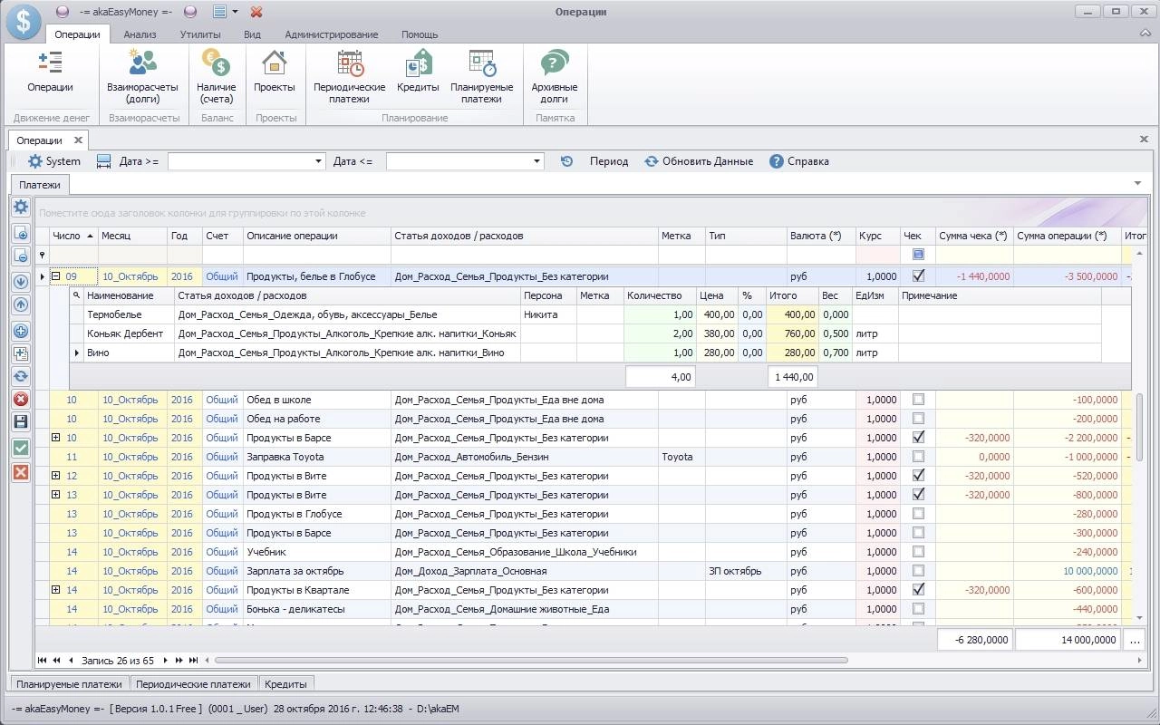Close the Операции document tab
1160x725 pixels.
coord(78,140)
